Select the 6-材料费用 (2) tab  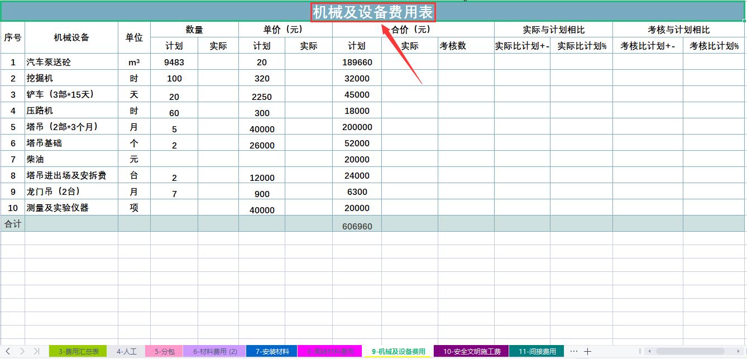tap(216, 351)
